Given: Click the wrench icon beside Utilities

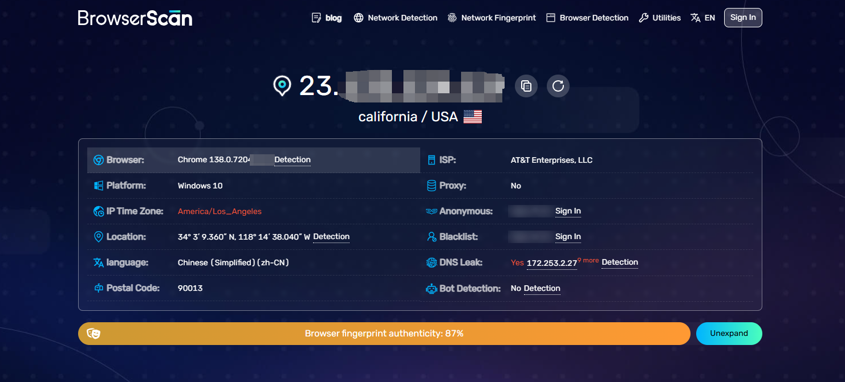Looking at the screenshot, I should click(x=644, y=18).
